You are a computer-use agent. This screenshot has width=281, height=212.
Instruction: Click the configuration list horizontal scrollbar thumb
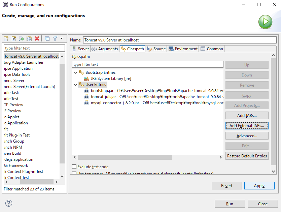pyautogui.click(x=37, y=182)
